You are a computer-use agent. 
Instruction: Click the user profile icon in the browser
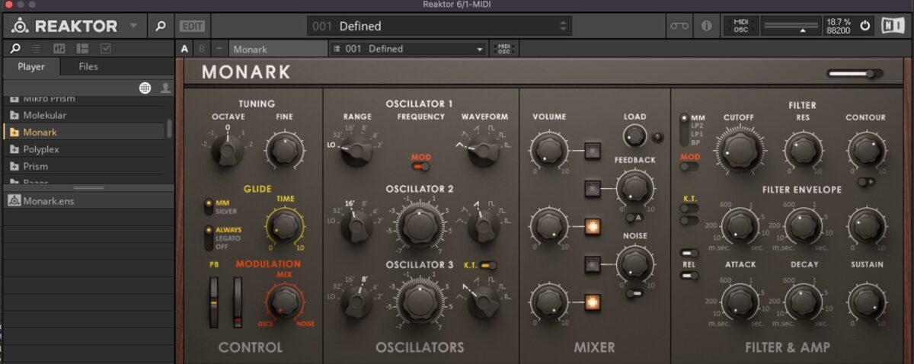coord(165,88)
